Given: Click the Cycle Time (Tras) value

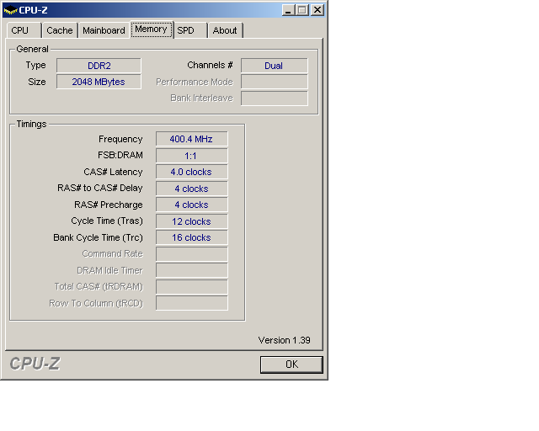Looking at the screenshot, I should point(191,221).
